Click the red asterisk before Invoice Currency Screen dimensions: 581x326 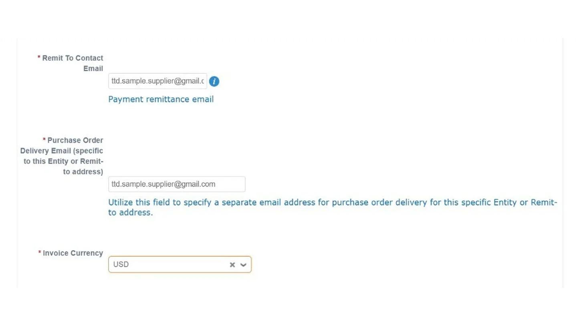pos(40,253)
